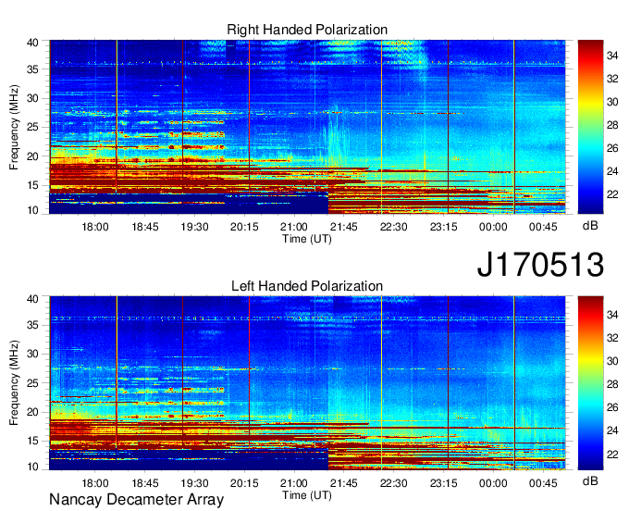
Task: Click the 18:45 time tick under Right Handed plot
Action: click(145, 227)
